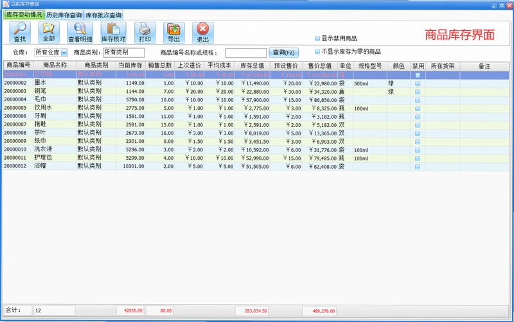
Task: Toggle 不显示库存为零的商品 checkbox
Action: [x=317, y=52]
